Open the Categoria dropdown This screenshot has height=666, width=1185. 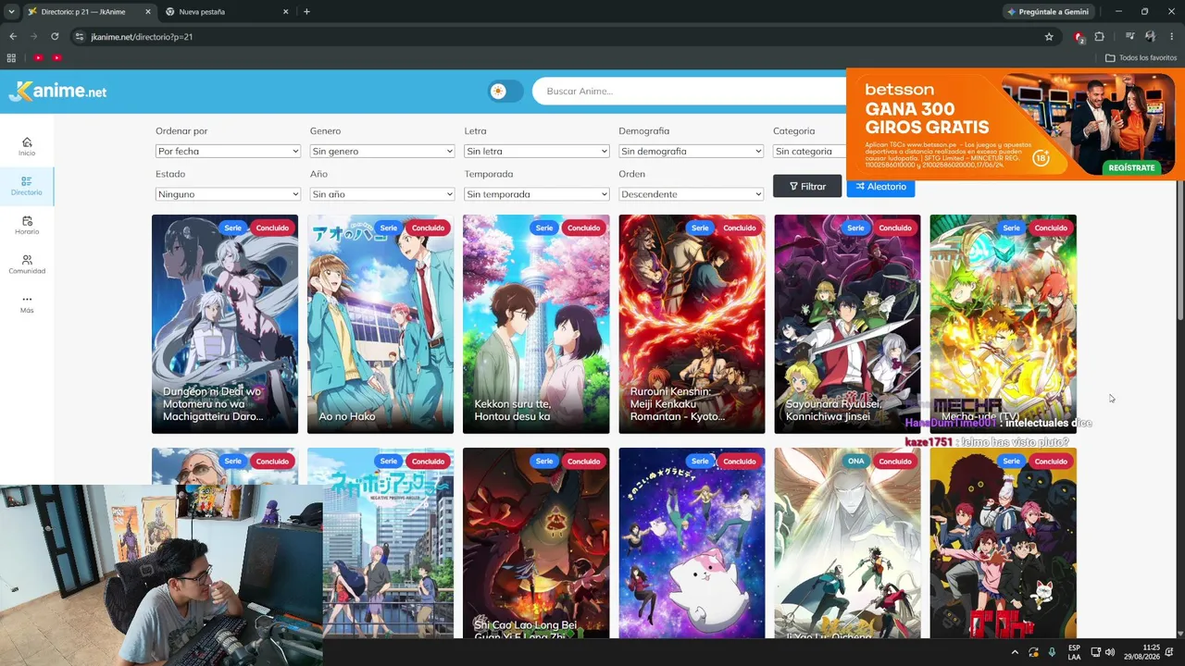(x=808, y=151)
